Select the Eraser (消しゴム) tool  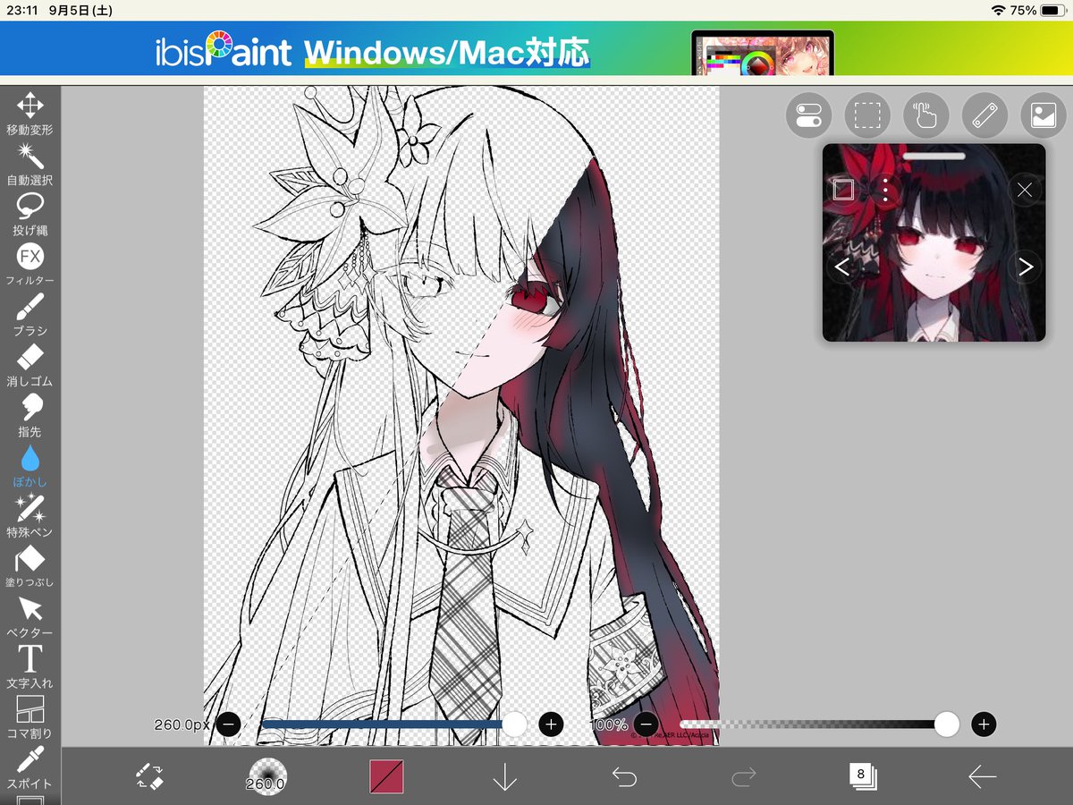pos(30,364)
